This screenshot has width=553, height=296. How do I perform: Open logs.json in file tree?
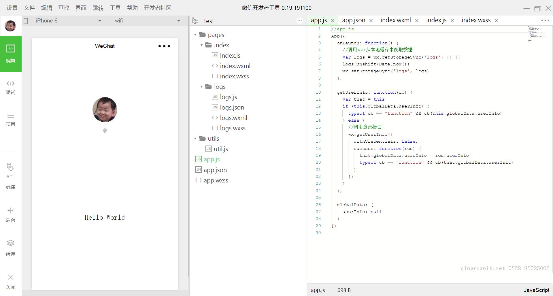pyautogui.click(x=232, y=108)
